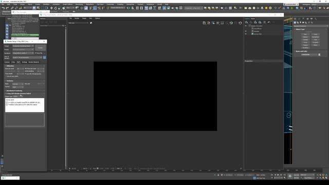Image resolution: width=329 pixels, height=185 pixels.
Task: Click the follow mouse cursor icon in frame buffer
Action: point(213,23)
